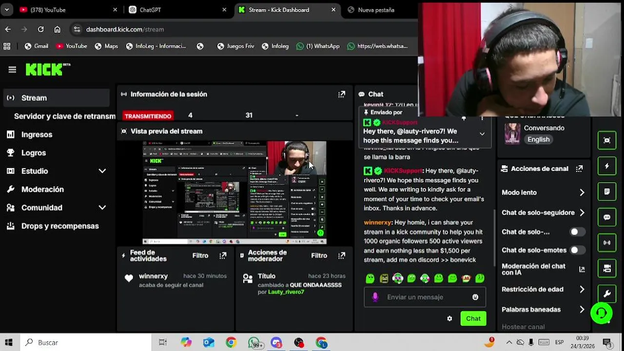Image resolution: width=624 pixels, height=351 pixels.
Task: Click the stream preview thumbnail
Action: pos(234,193)
